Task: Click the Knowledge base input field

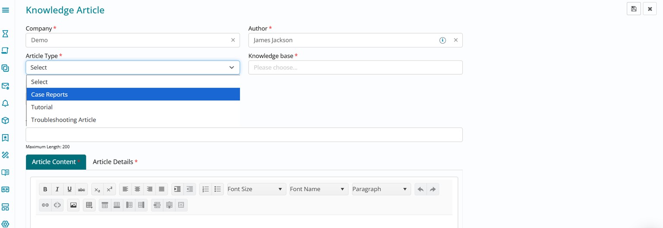Action: [x=355, y=67]
